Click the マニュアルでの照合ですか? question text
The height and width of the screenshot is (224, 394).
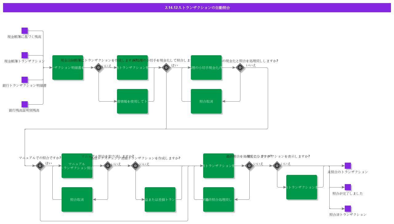[40, 158]
